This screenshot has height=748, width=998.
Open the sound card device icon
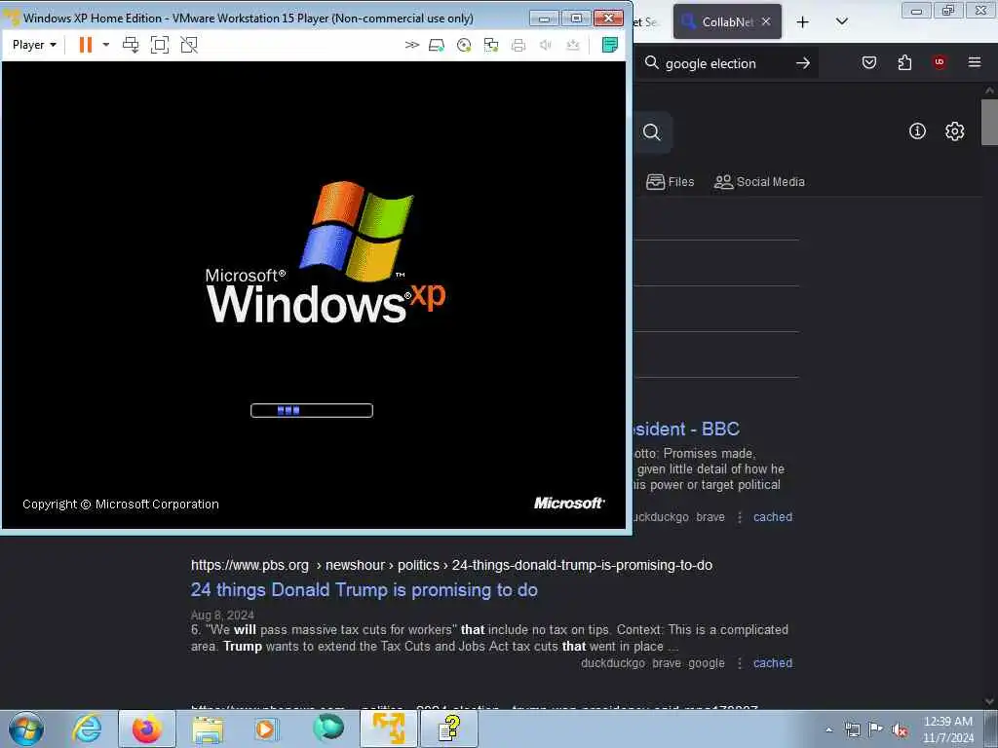click(x=546, y=45)
